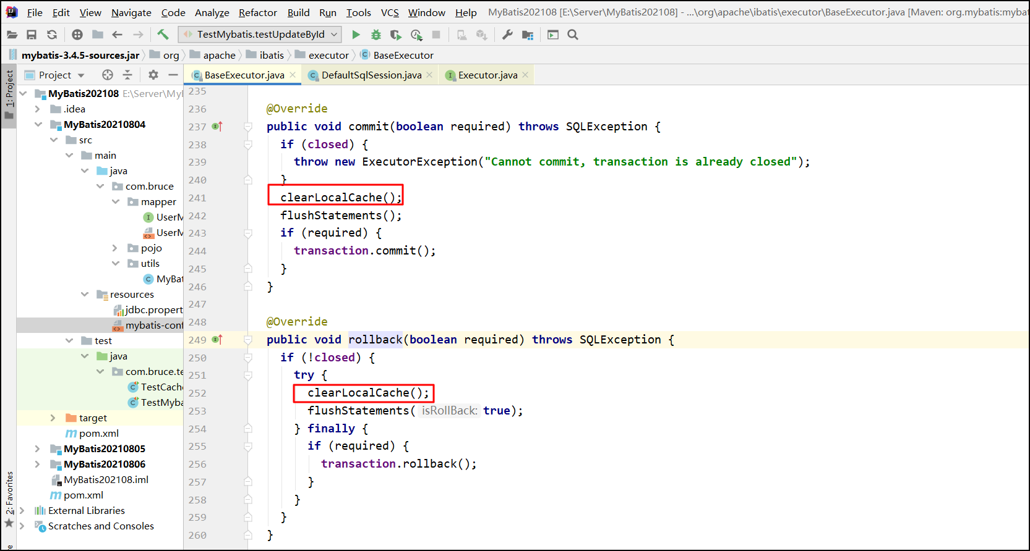The height and width of the screenshot is (551, 1030).
Task: Select the TestCache class in tree
Action: [162, 387]
